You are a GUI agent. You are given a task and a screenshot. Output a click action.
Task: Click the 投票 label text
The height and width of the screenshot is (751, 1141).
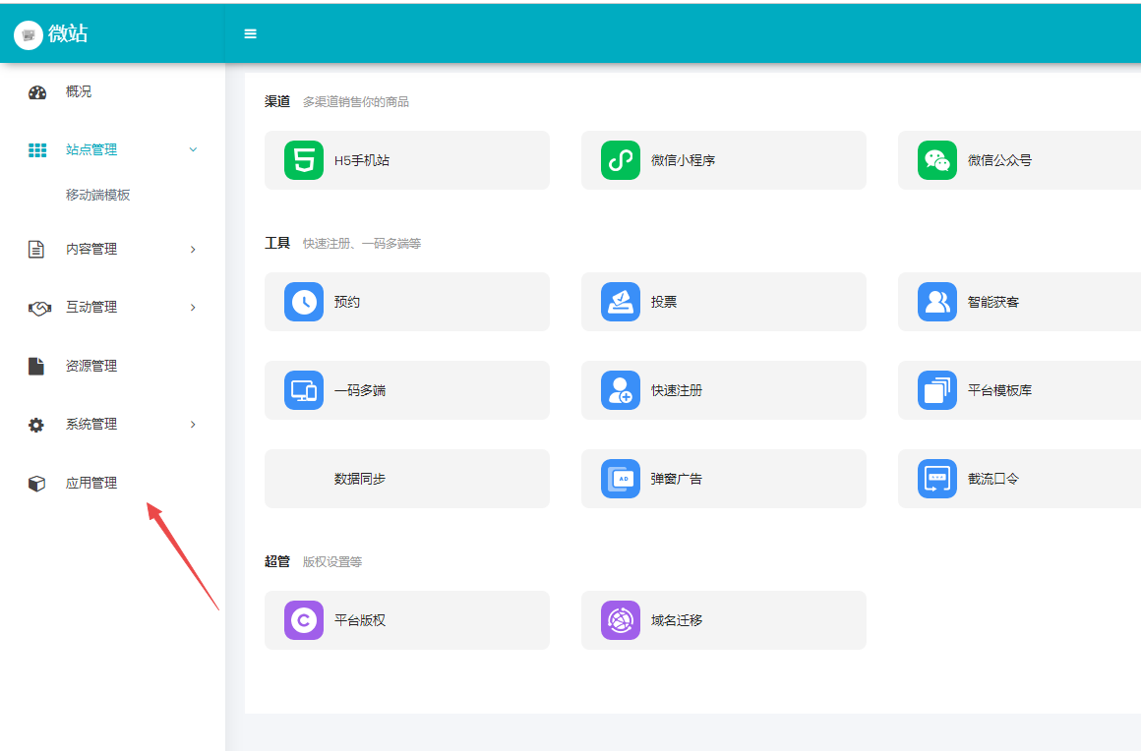pyautogui.click(x=663, y=302)
